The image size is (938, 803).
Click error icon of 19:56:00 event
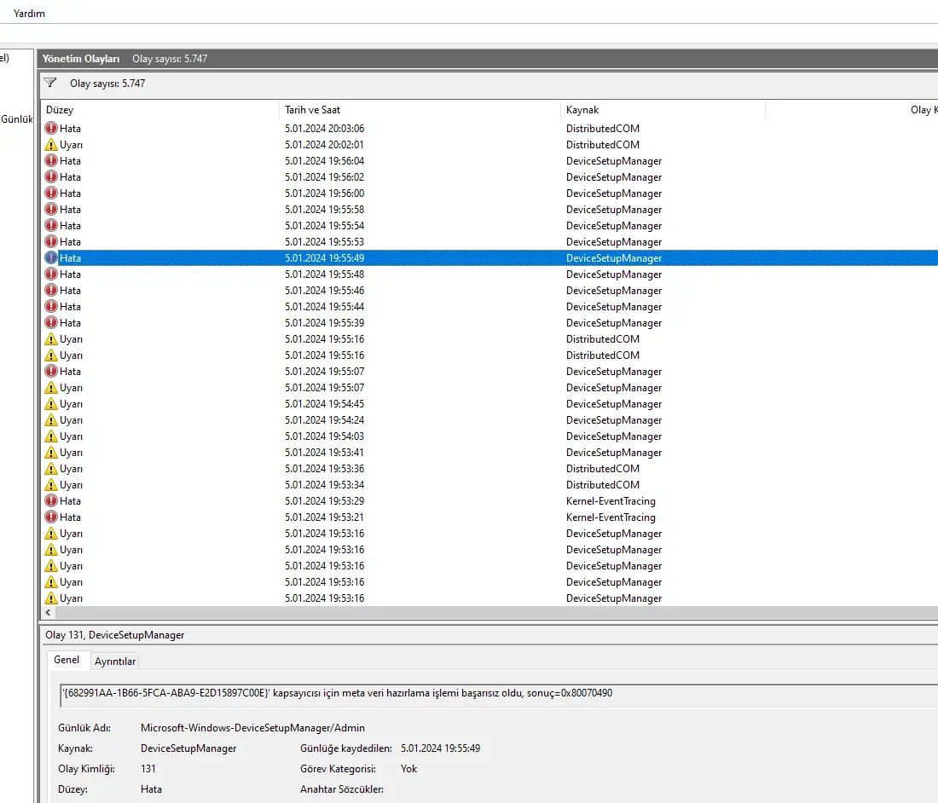pos(51,194)
